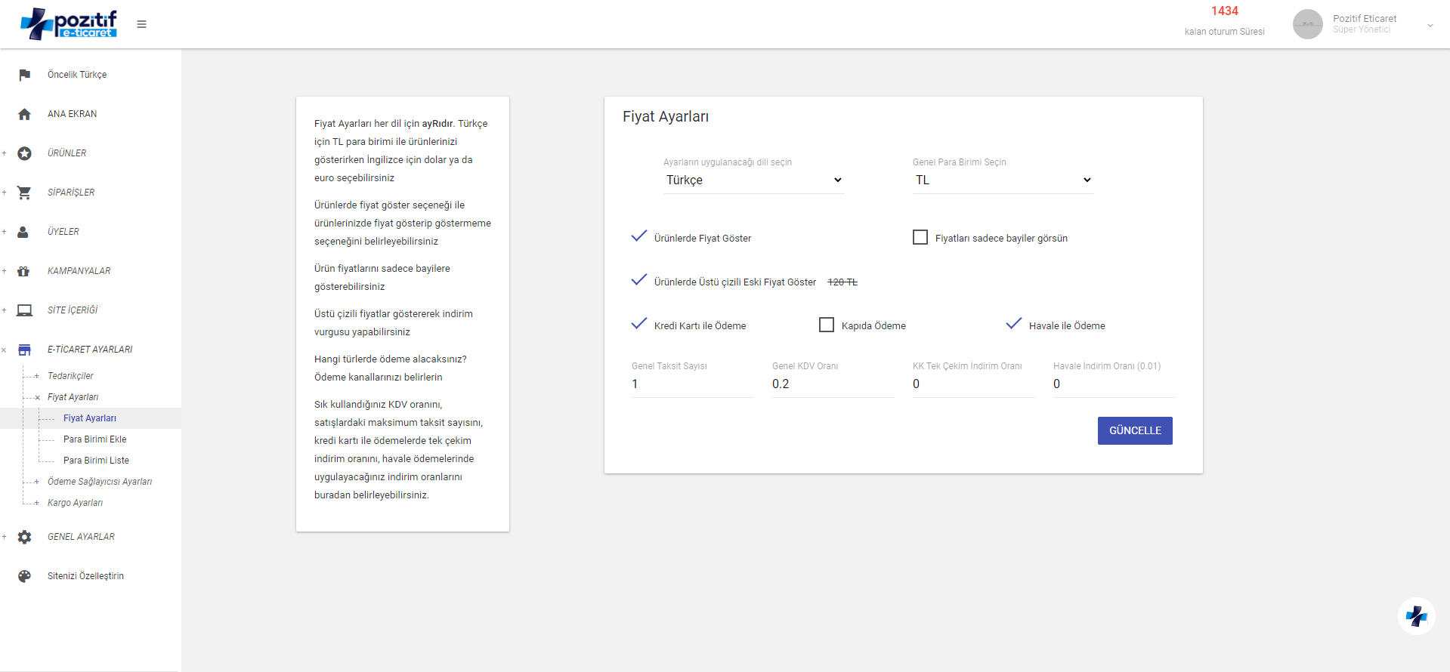Open Para Birimi Ekle menu item
Image resolution: width=1450 pixels, height=672 pixels.
pos(95,439)
